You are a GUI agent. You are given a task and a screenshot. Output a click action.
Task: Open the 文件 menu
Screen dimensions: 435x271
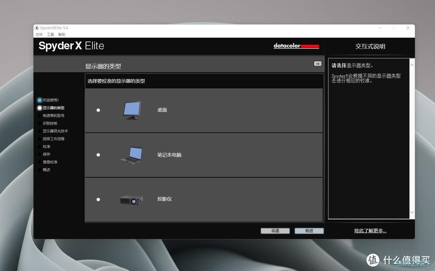39,35
